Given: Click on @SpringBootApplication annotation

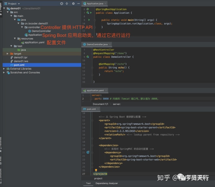Looking at the screenshot, I should (111, 9).
